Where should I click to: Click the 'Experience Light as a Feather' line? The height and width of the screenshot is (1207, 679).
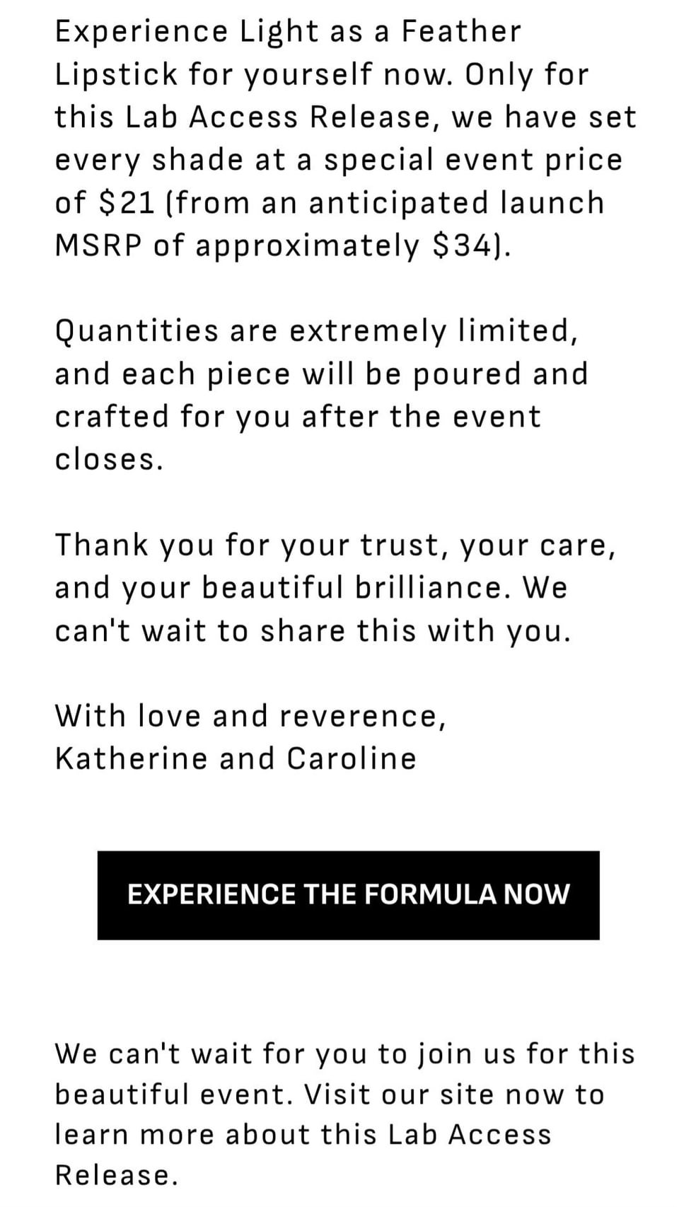pyautogui.click(x=288, y=32)
